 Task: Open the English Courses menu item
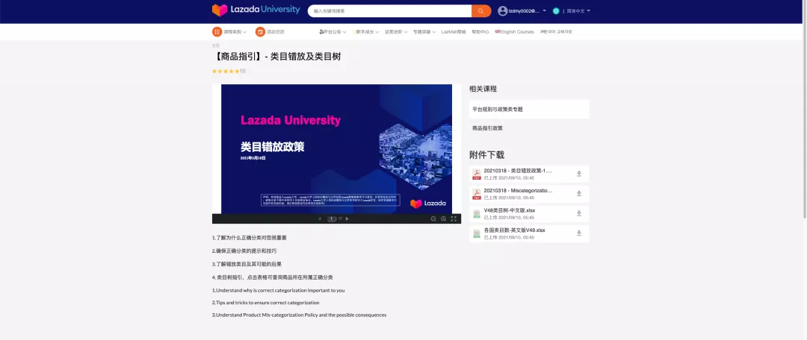pos(514,32)
